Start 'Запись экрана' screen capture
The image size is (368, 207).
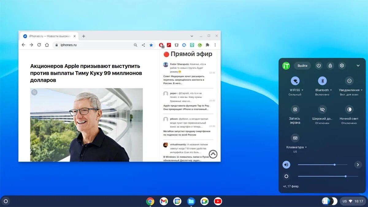(295, 109)
